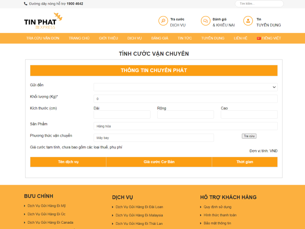Image resolution: width=305 pixels, height=229 pixels.
Task: Click the Rộng dimension input
Action: pyautogui.click(x=186, y=114)
